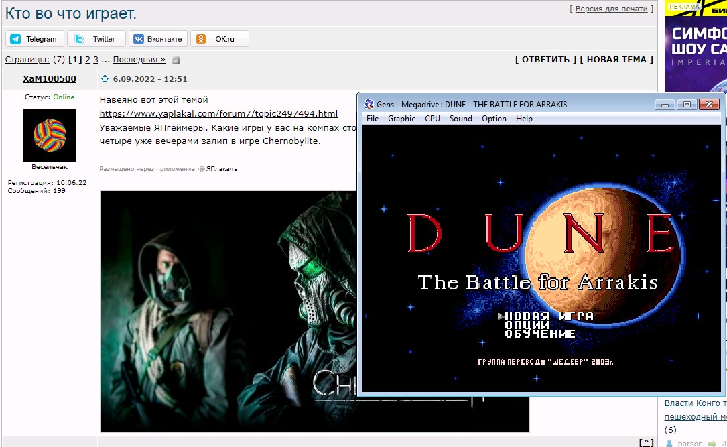Click XaM100500's rainbow ball avatar
Screen dimensions: 727x447
tap(50, 135)
